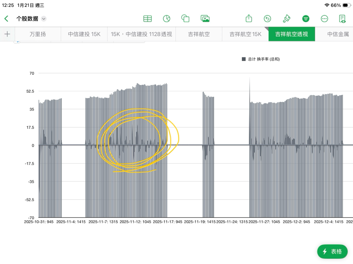
Task: Expand the 个股数据 document title dropdown
Action: coord(44,19)
